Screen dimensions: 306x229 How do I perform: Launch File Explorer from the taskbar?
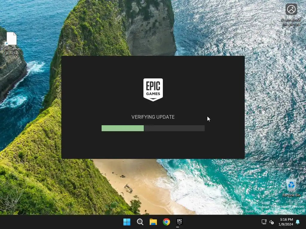pos(153,222)
